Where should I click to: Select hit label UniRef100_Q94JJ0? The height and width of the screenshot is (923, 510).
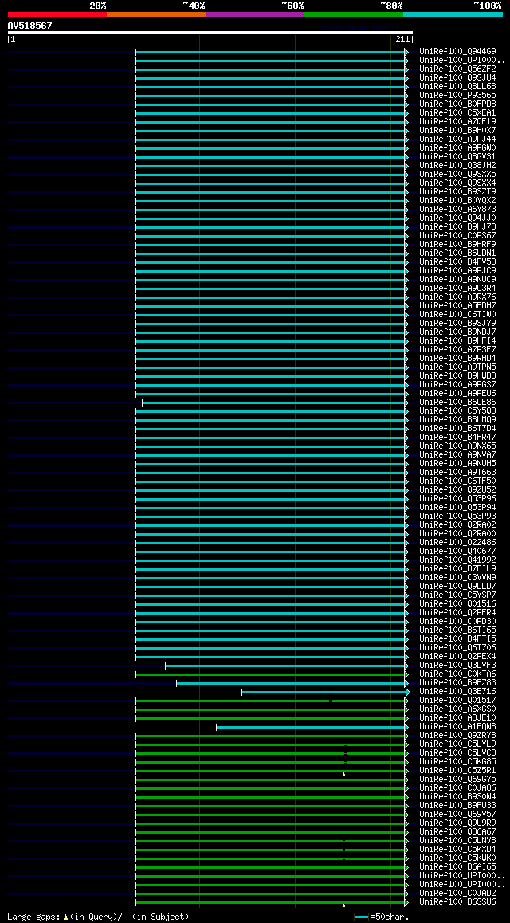tap(457, 218)
